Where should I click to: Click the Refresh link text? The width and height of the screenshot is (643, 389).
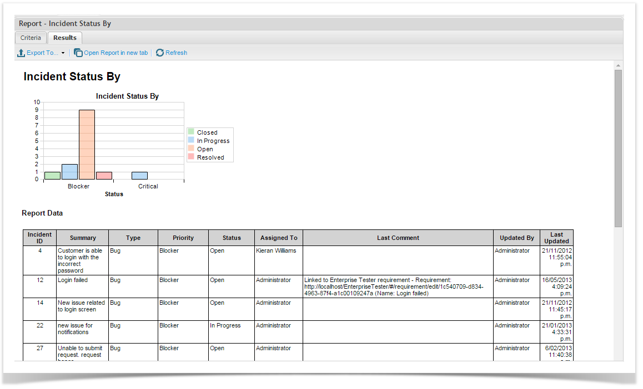click(x=176, y=53)
